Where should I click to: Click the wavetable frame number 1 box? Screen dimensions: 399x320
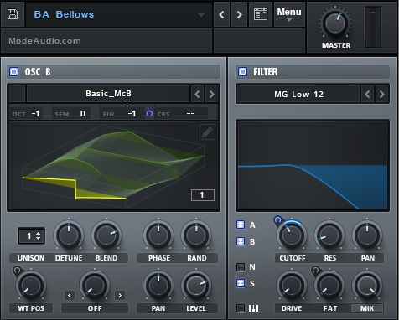pos(203,195)
